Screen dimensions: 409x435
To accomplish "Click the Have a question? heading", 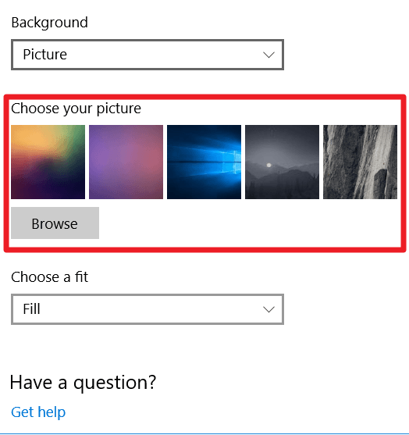I will [84, 383].
